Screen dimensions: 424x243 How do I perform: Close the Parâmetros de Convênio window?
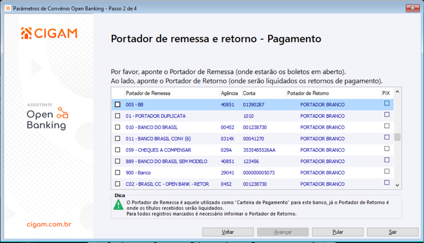[413, 8]
